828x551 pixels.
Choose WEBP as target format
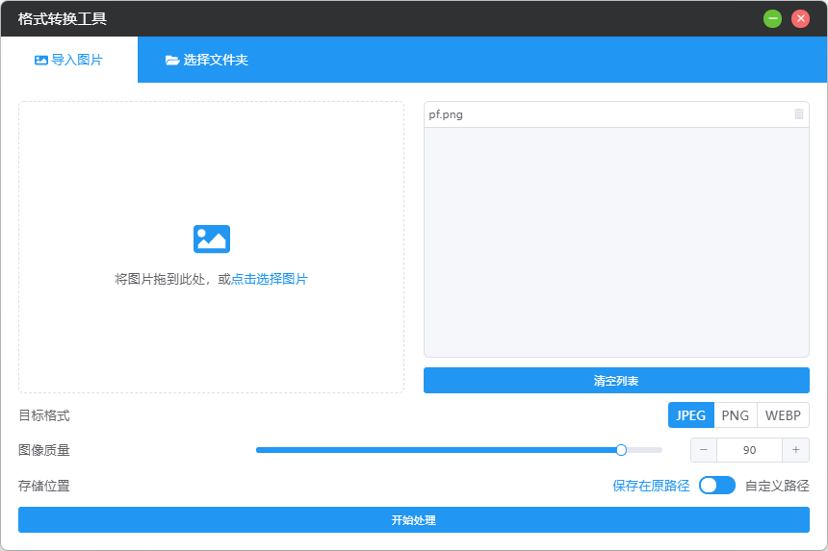[783, 415]
